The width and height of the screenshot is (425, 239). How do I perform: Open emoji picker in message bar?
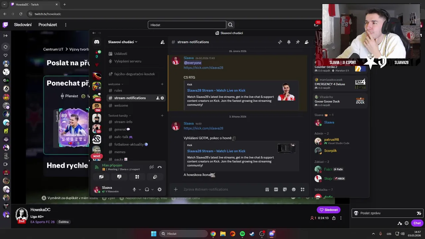coord(294,190)
